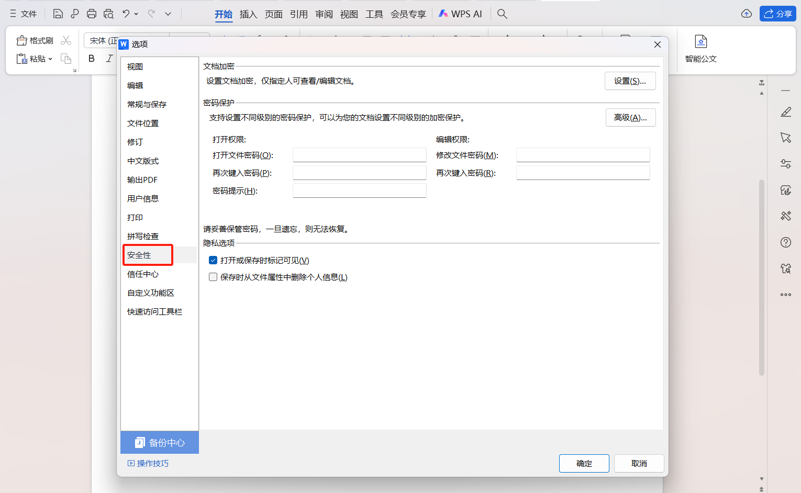The width and height of the screenshot is (801, 493).
Task: Click the help question mark icon in right sidebar
Action: [785, 242]
